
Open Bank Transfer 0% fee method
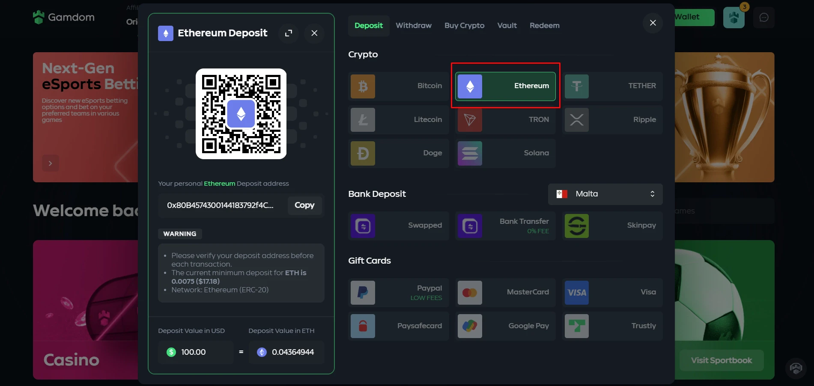coord(505,226)
